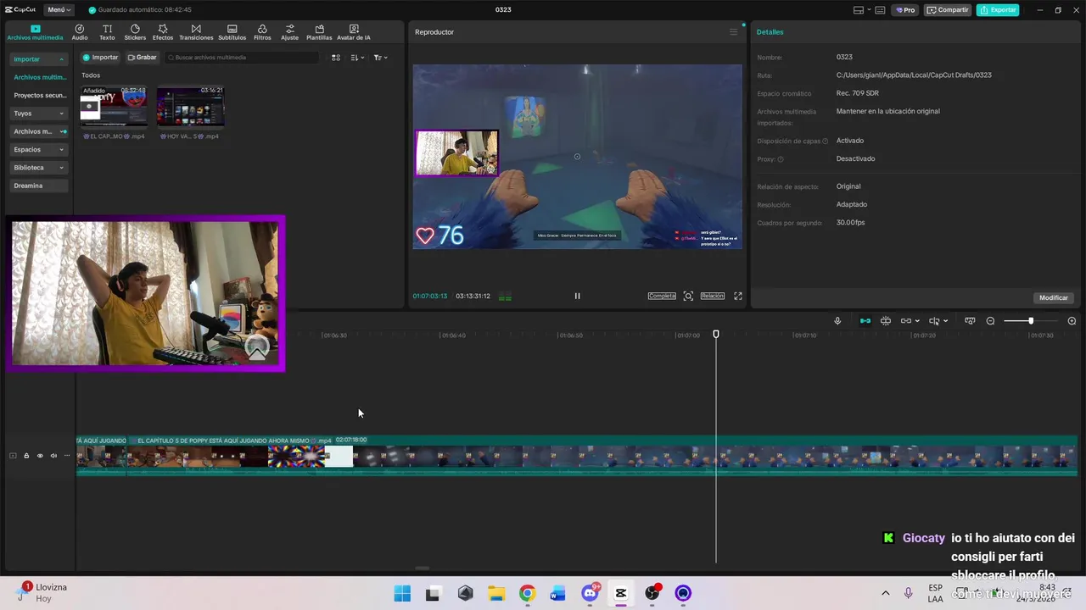The image size is (1086, 610).
Task: Open Google Chrome from the taskbar
Action: click(x=527, y=593)
